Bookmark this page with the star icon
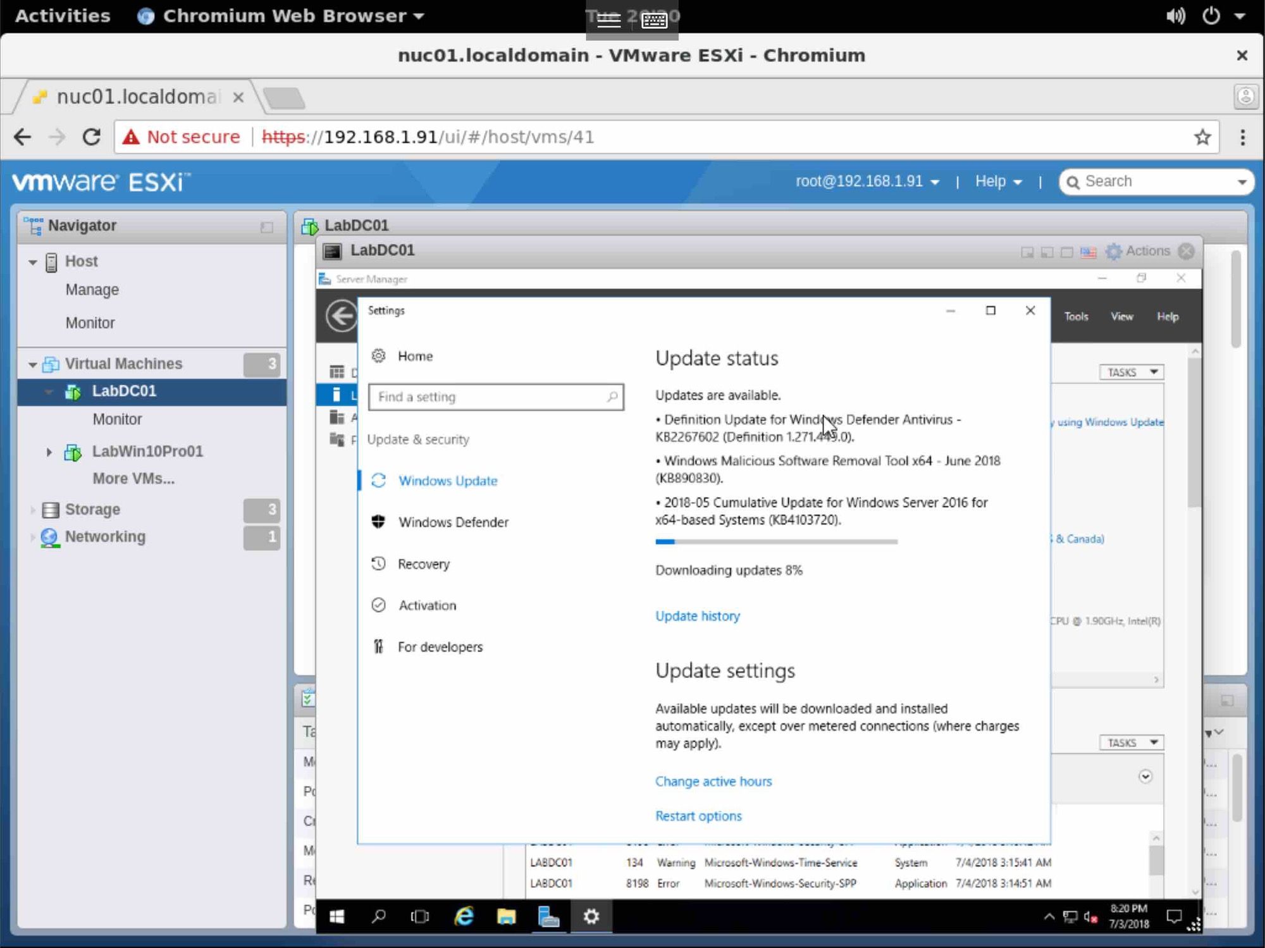The height and width of the screenshot is (948, 1265). (x=1202, y=137)
